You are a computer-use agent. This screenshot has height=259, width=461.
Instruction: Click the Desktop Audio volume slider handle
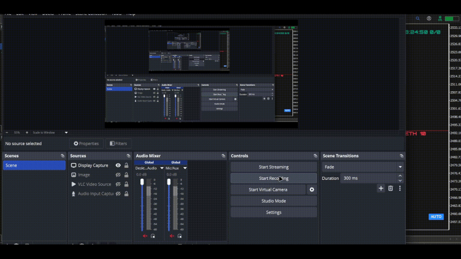(142, 182)
